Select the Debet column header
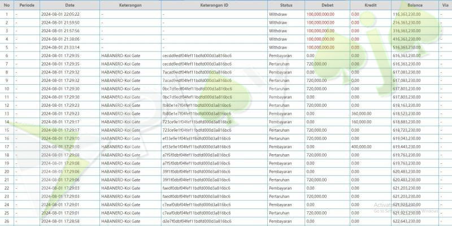The height and width of the screenshot is (226, 452). [327, 5]
